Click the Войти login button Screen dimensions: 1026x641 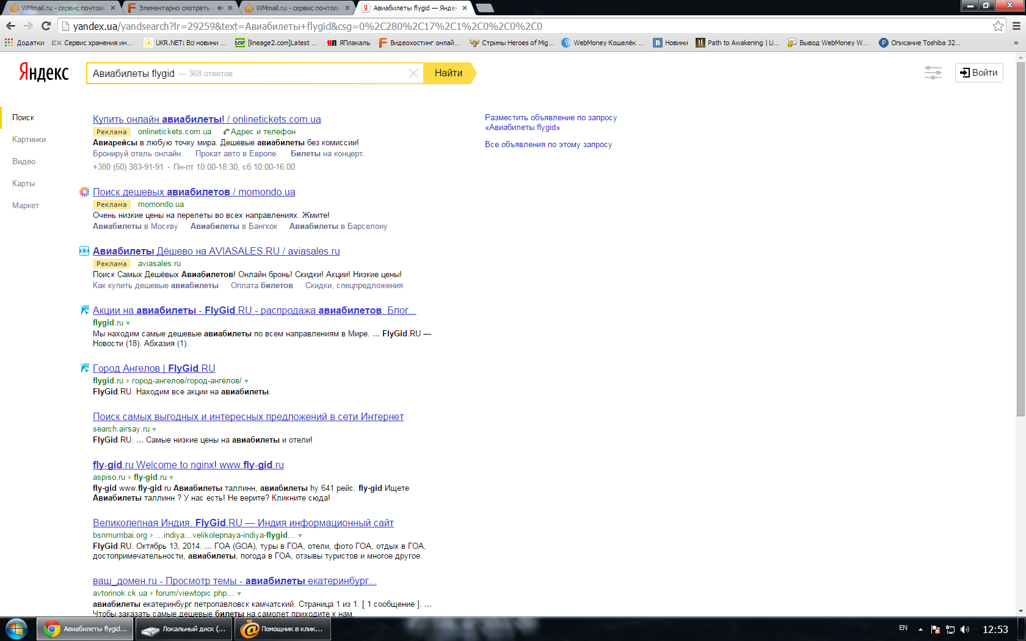click(x=978, y=72)
